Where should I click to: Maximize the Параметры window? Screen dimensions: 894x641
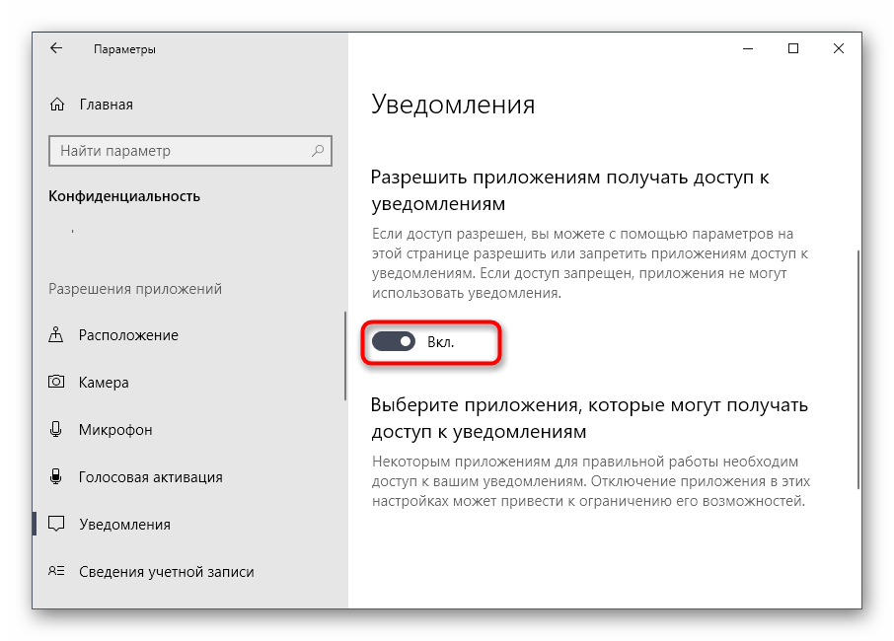(793, 49)
